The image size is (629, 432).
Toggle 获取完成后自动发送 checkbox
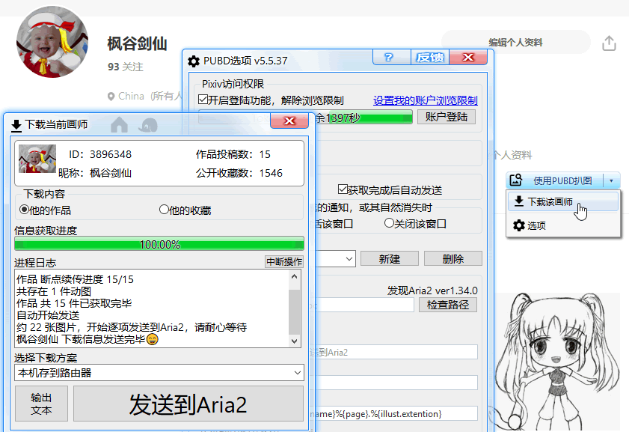point(343,189)
